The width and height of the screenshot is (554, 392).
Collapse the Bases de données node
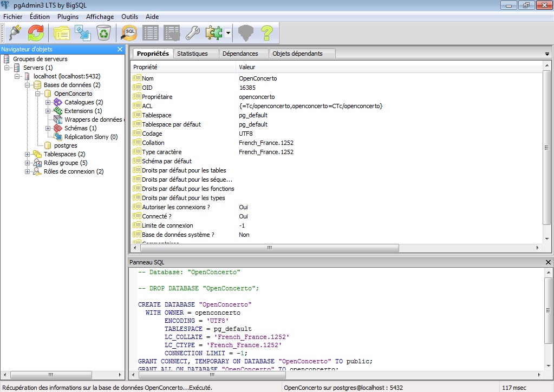pos(28,85)
